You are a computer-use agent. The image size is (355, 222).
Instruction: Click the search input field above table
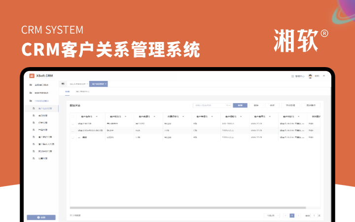pos(210,105)
